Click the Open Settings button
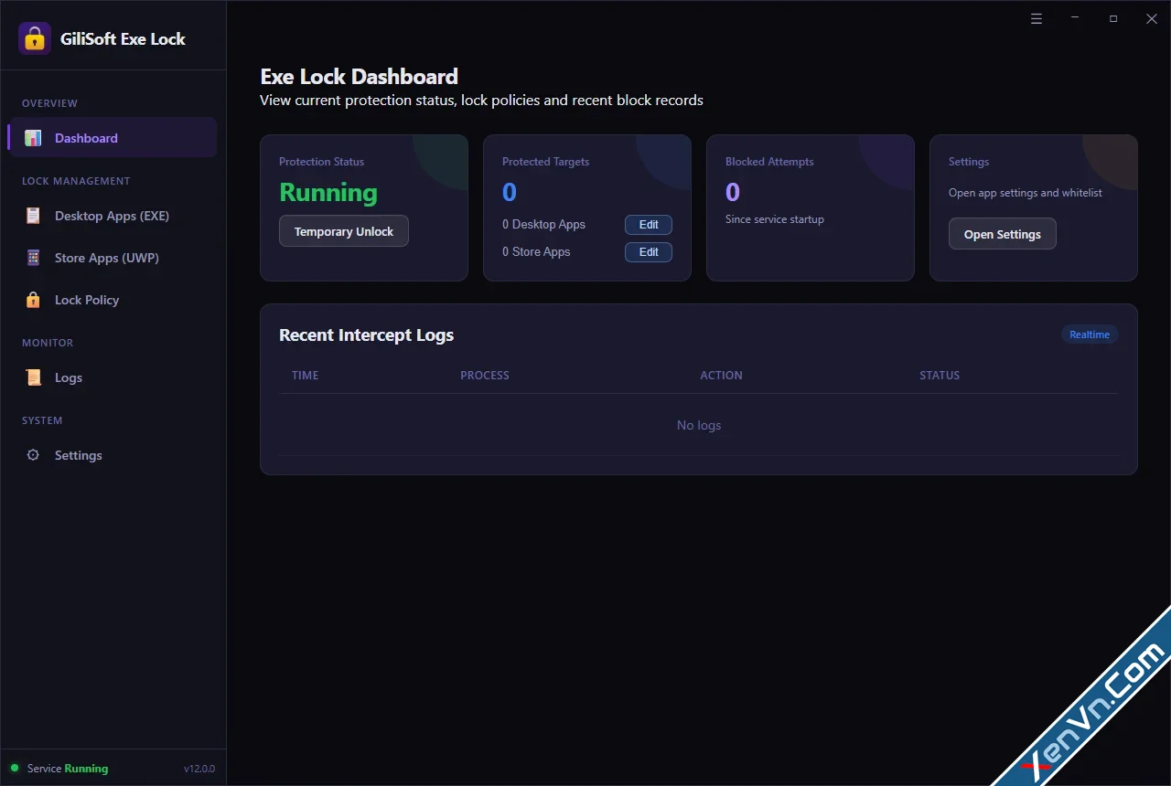Viewport: 1171px width, 786px height. point(1003,234)
